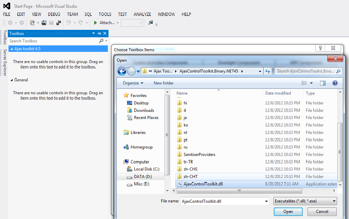349x219 pixels.
Task: Select the SanitizerProviders folder
Action: pyautogui.click(x=199, y=155)
